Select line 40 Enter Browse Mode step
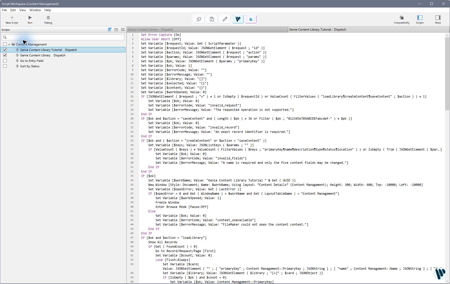 (182, 207)
